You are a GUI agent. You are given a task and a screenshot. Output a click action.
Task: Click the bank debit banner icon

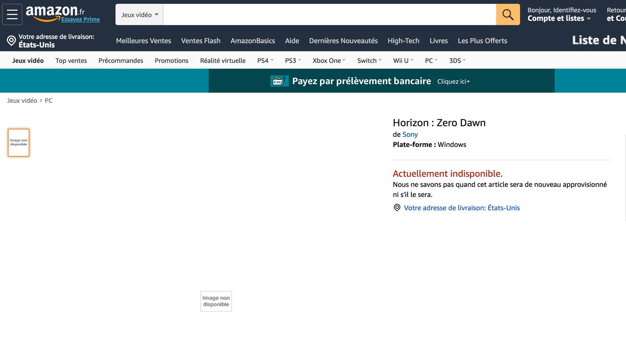(279, 81)
